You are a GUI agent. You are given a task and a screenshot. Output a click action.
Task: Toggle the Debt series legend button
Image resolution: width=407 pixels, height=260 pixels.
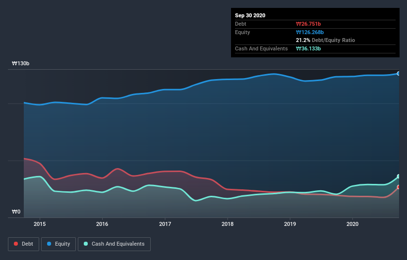click(24, 244)
